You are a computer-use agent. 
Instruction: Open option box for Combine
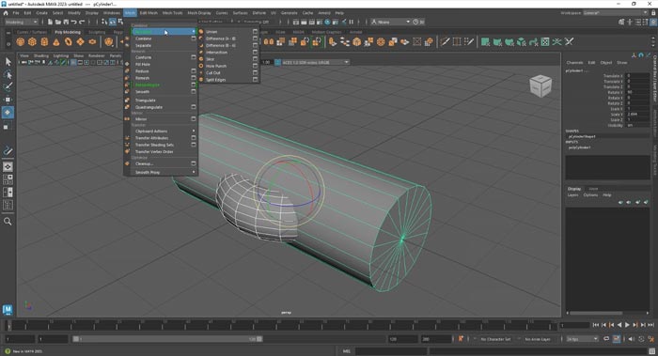pyautogui.click(x=194, y=39)
